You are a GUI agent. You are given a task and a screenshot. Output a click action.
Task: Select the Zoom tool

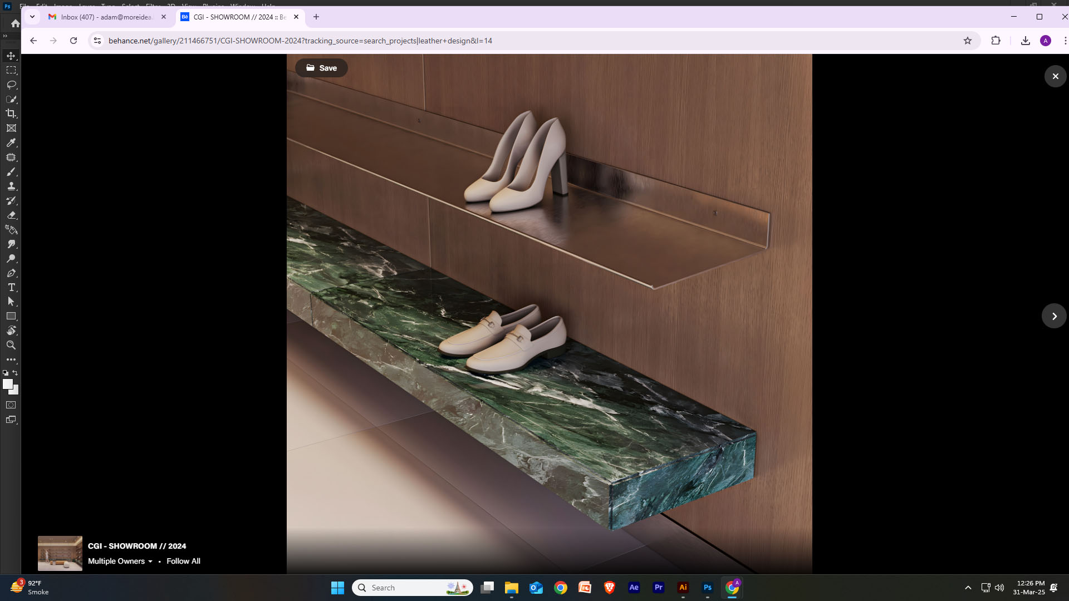point(11,345)
